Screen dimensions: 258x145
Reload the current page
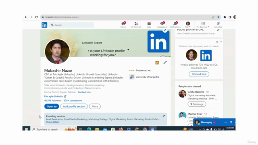[x=36, y=17]
